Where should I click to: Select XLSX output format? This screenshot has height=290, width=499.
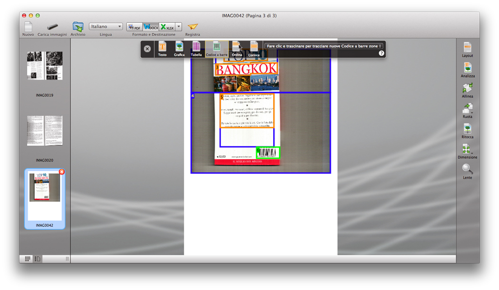click(x=167, y=27)
